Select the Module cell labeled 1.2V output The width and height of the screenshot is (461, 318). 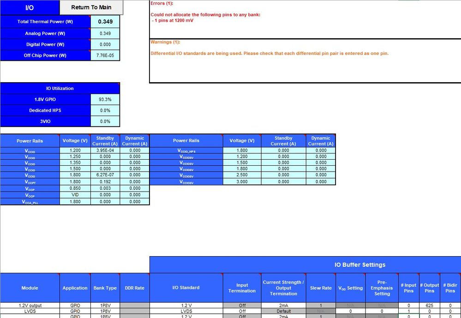coord(30,305)
